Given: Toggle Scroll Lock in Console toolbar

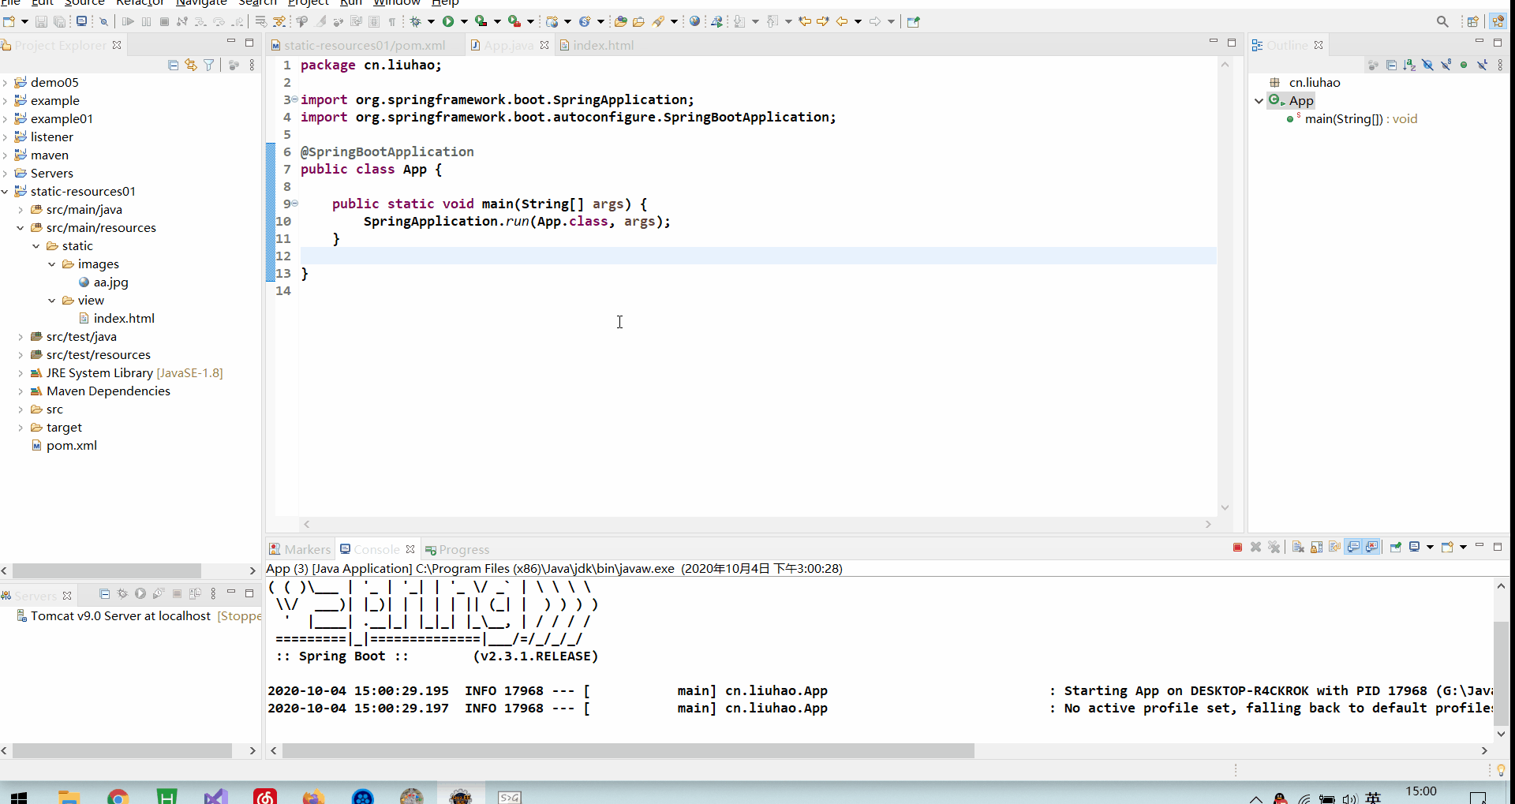Looking at the screenshot, I should (x=1317, y=548).
